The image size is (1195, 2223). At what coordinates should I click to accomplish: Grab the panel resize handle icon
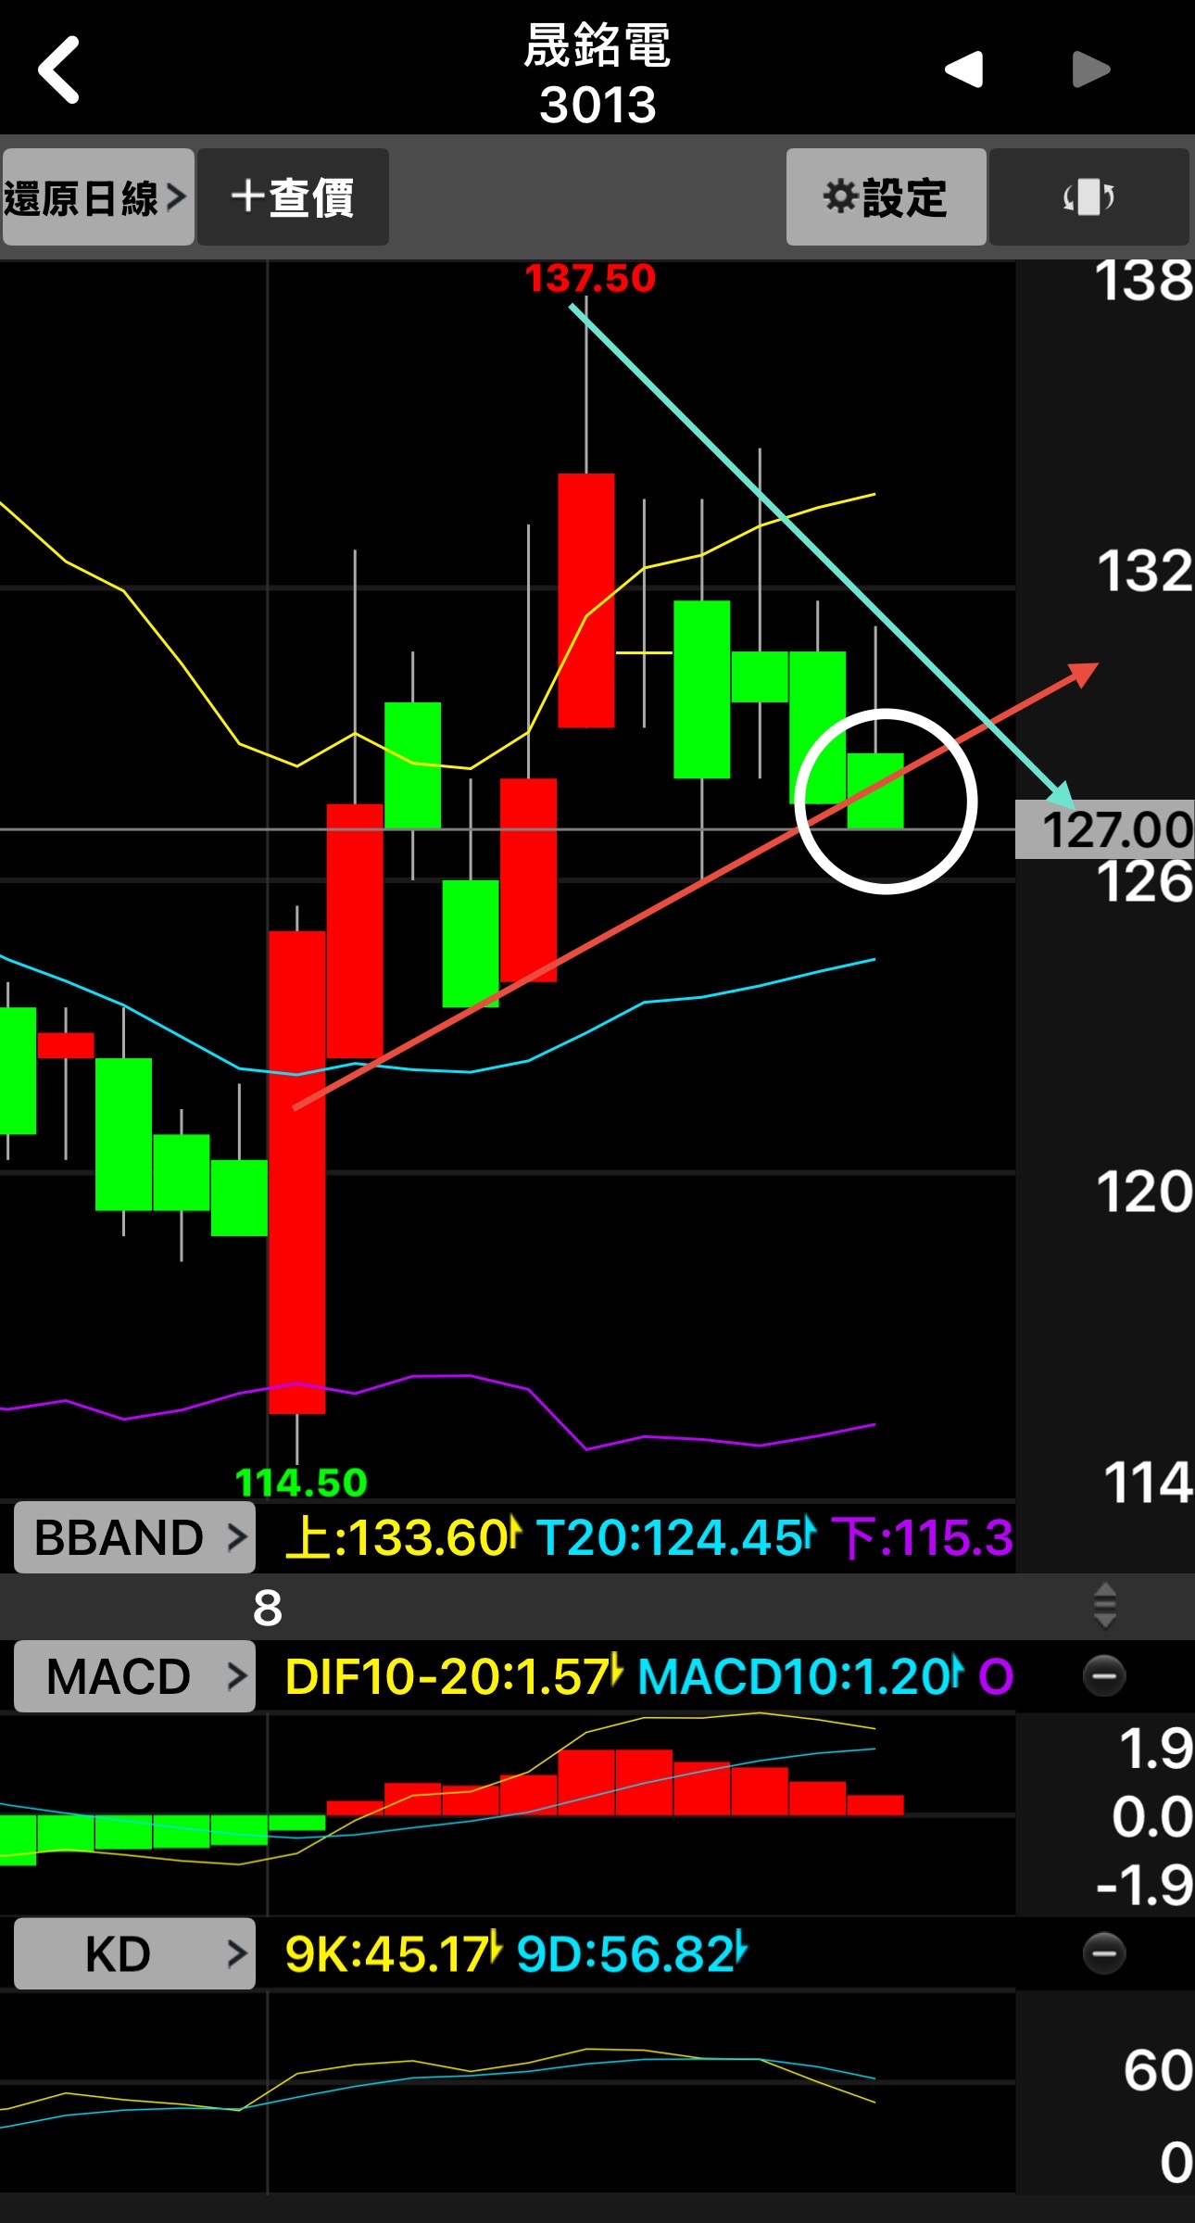click(1104, 1605)
